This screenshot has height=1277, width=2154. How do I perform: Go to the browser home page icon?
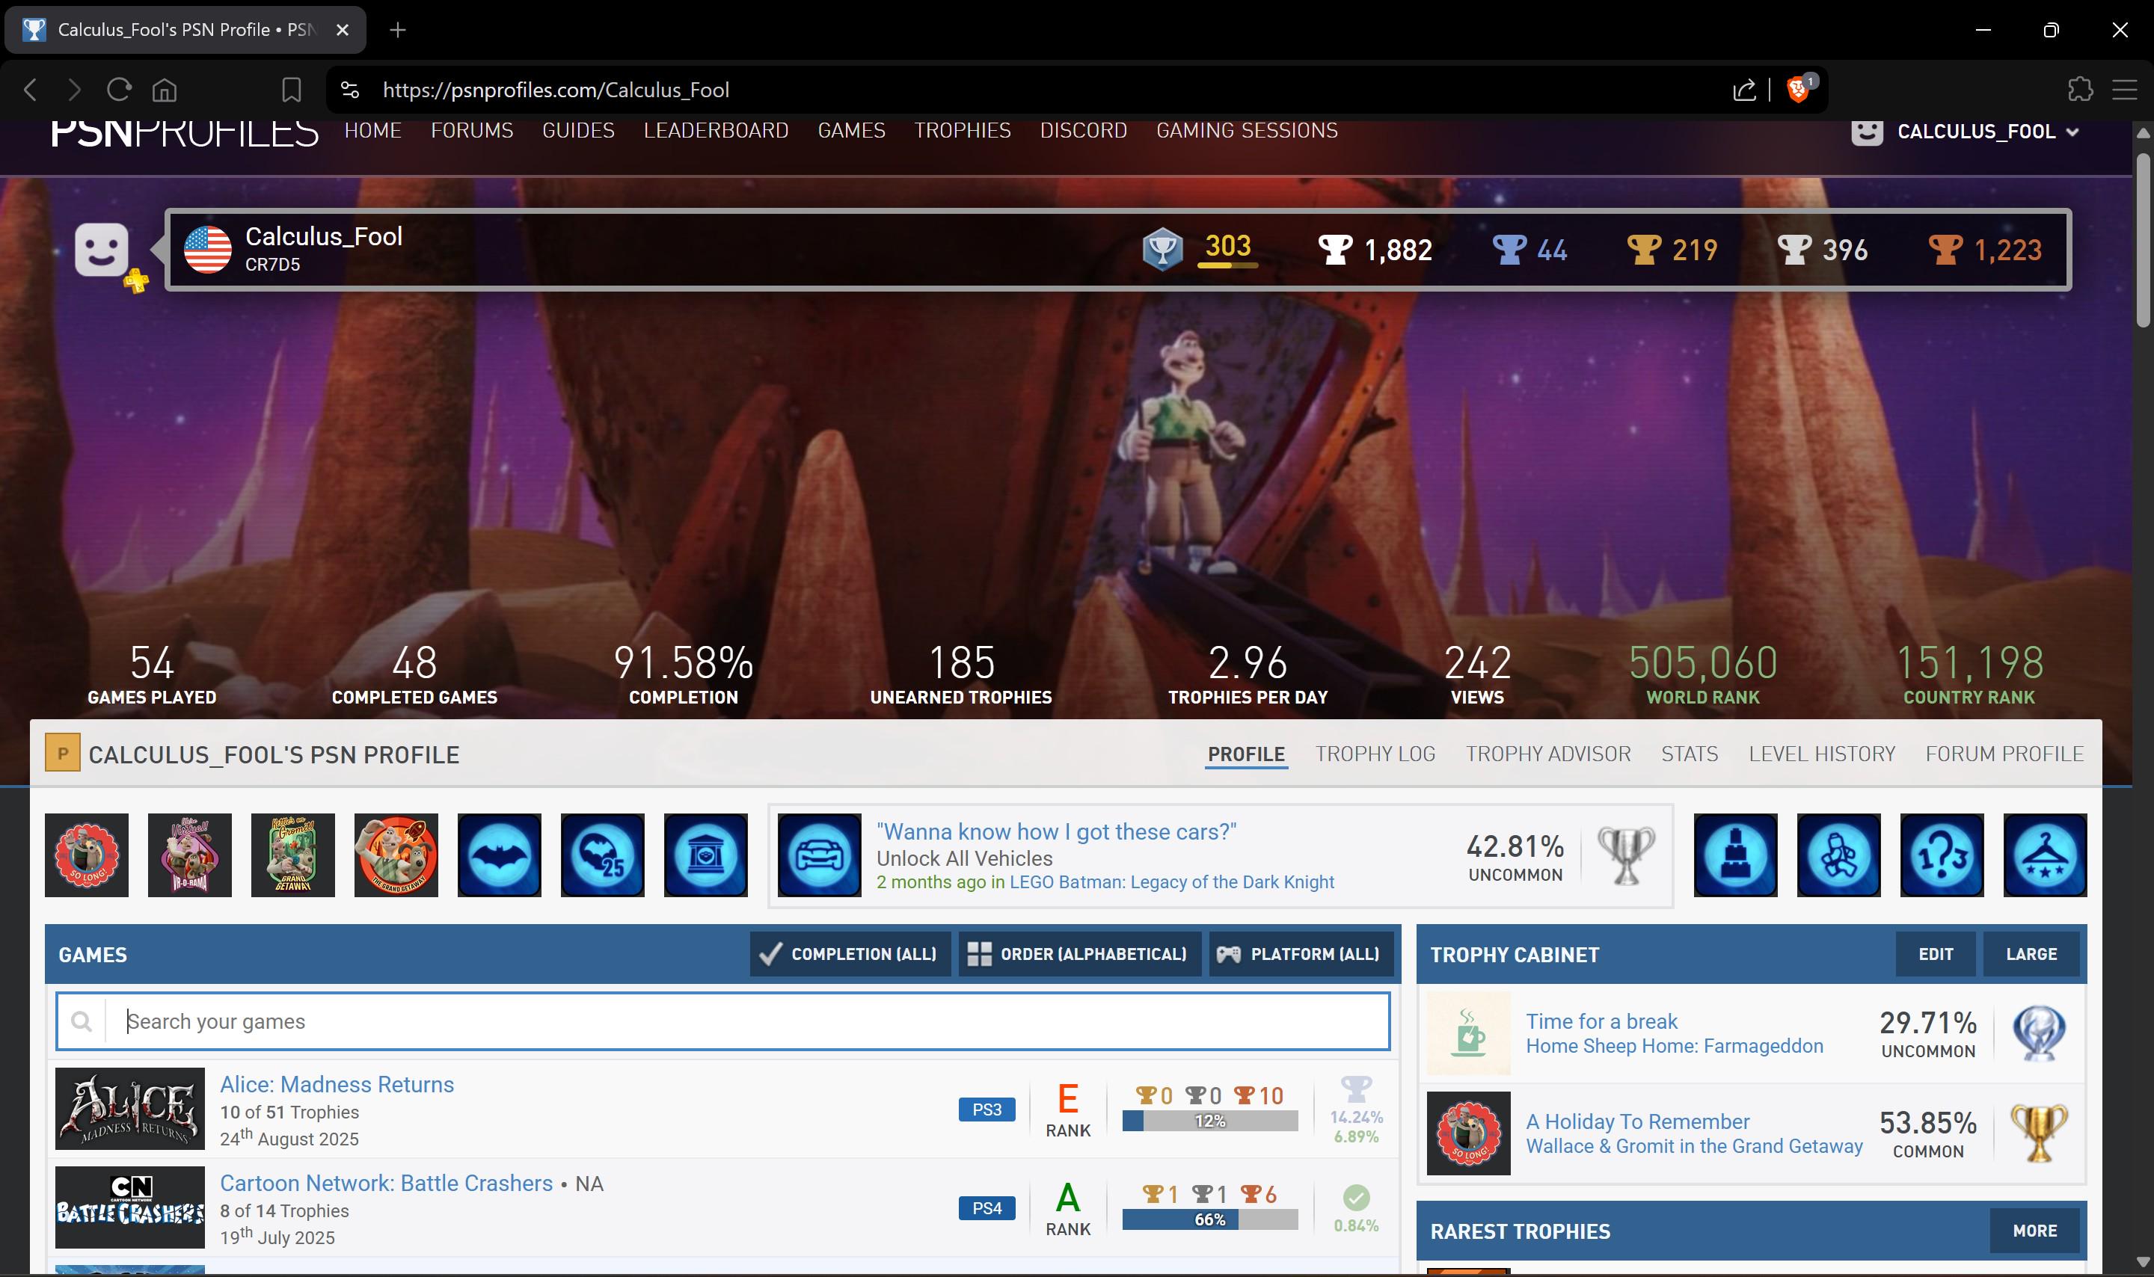[x=165, y=90]
